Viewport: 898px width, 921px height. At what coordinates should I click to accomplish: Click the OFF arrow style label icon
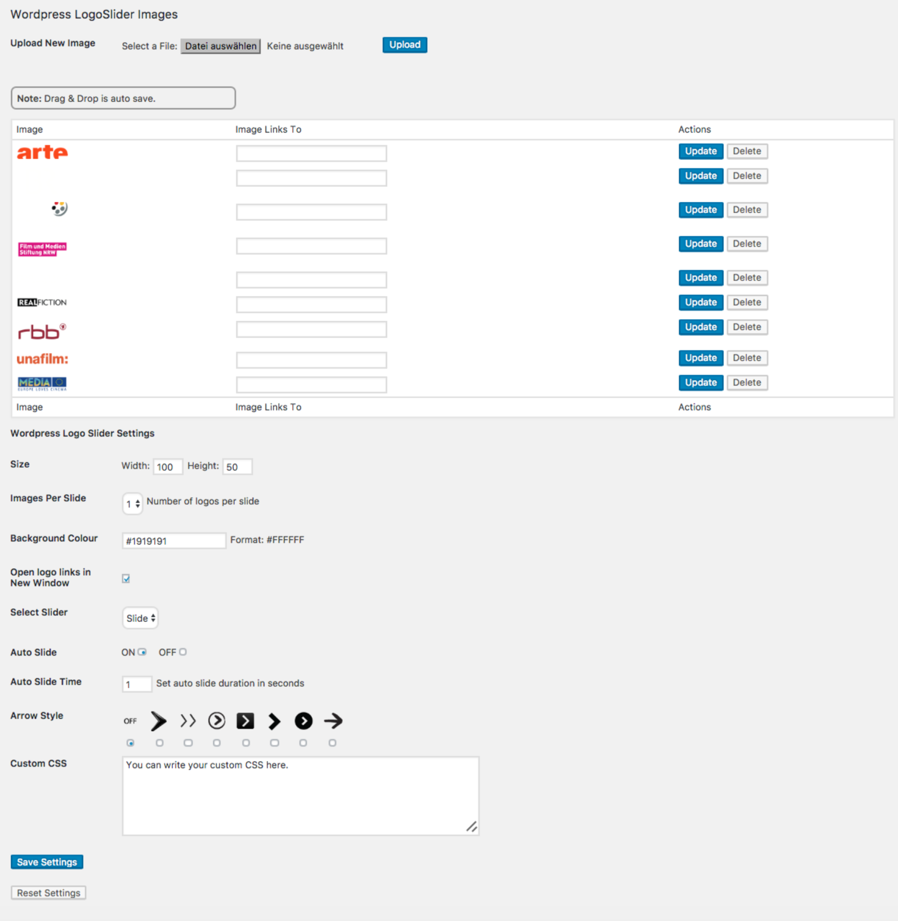pyautogui.click(x=130, y=721)
